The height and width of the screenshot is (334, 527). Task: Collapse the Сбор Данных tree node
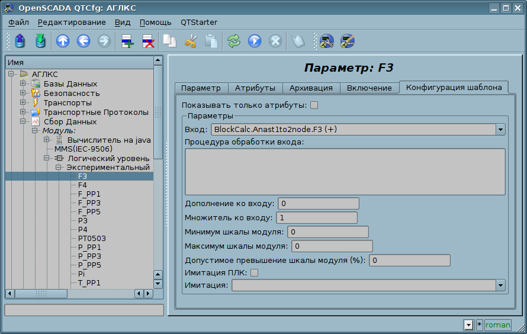[23, 121]
